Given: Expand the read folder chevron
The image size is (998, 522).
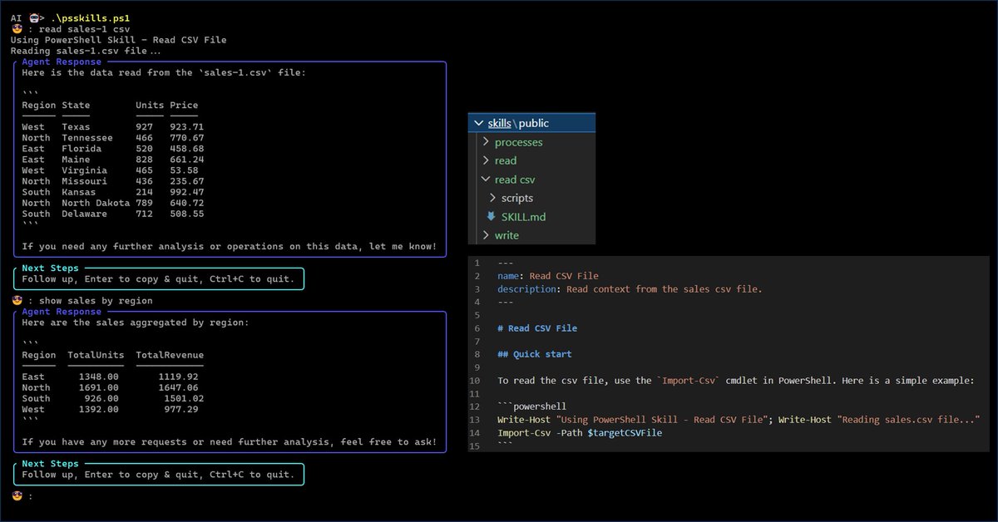Looking at the screenshot, I should (x=486, y=160).
